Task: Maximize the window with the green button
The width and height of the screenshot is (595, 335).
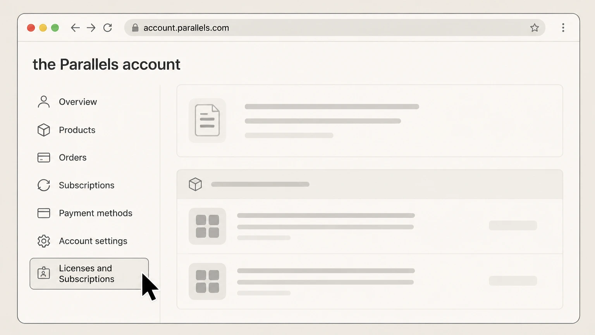Action: pyautogui.click(x=55, y=28)
